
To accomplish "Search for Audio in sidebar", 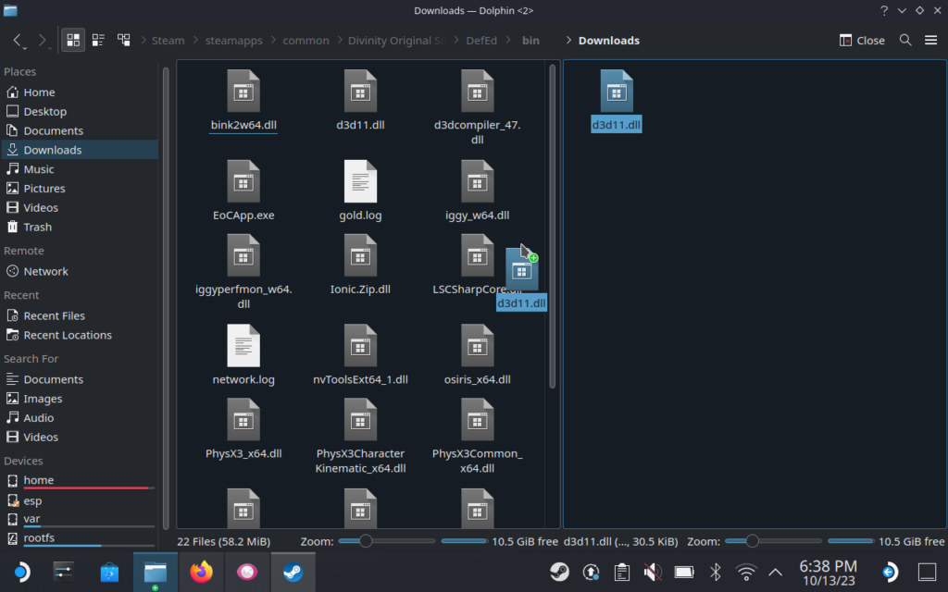I will pyautogui.click(x=80, y=418).
